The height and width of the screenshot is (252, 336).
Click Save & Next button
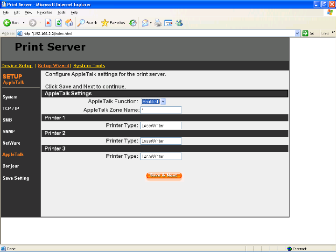pyautogui.click(x=164, y=175)
